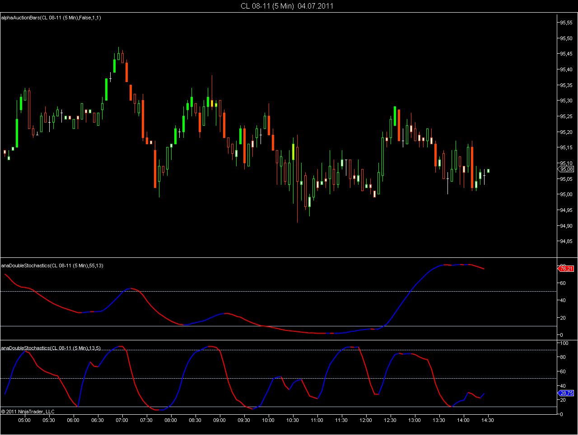Click the 94,85 price axis label

click(x=566, y=241)
